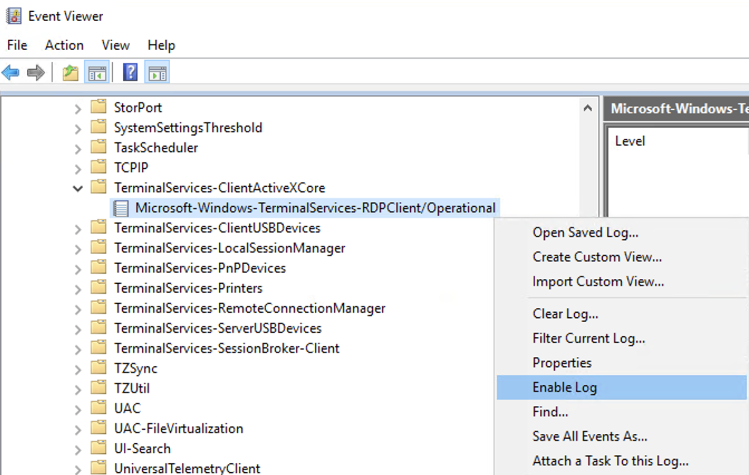Screen dimensions: 749x475
Task: Click the Up One Level folder icon
Action: [x=70, y=72]
